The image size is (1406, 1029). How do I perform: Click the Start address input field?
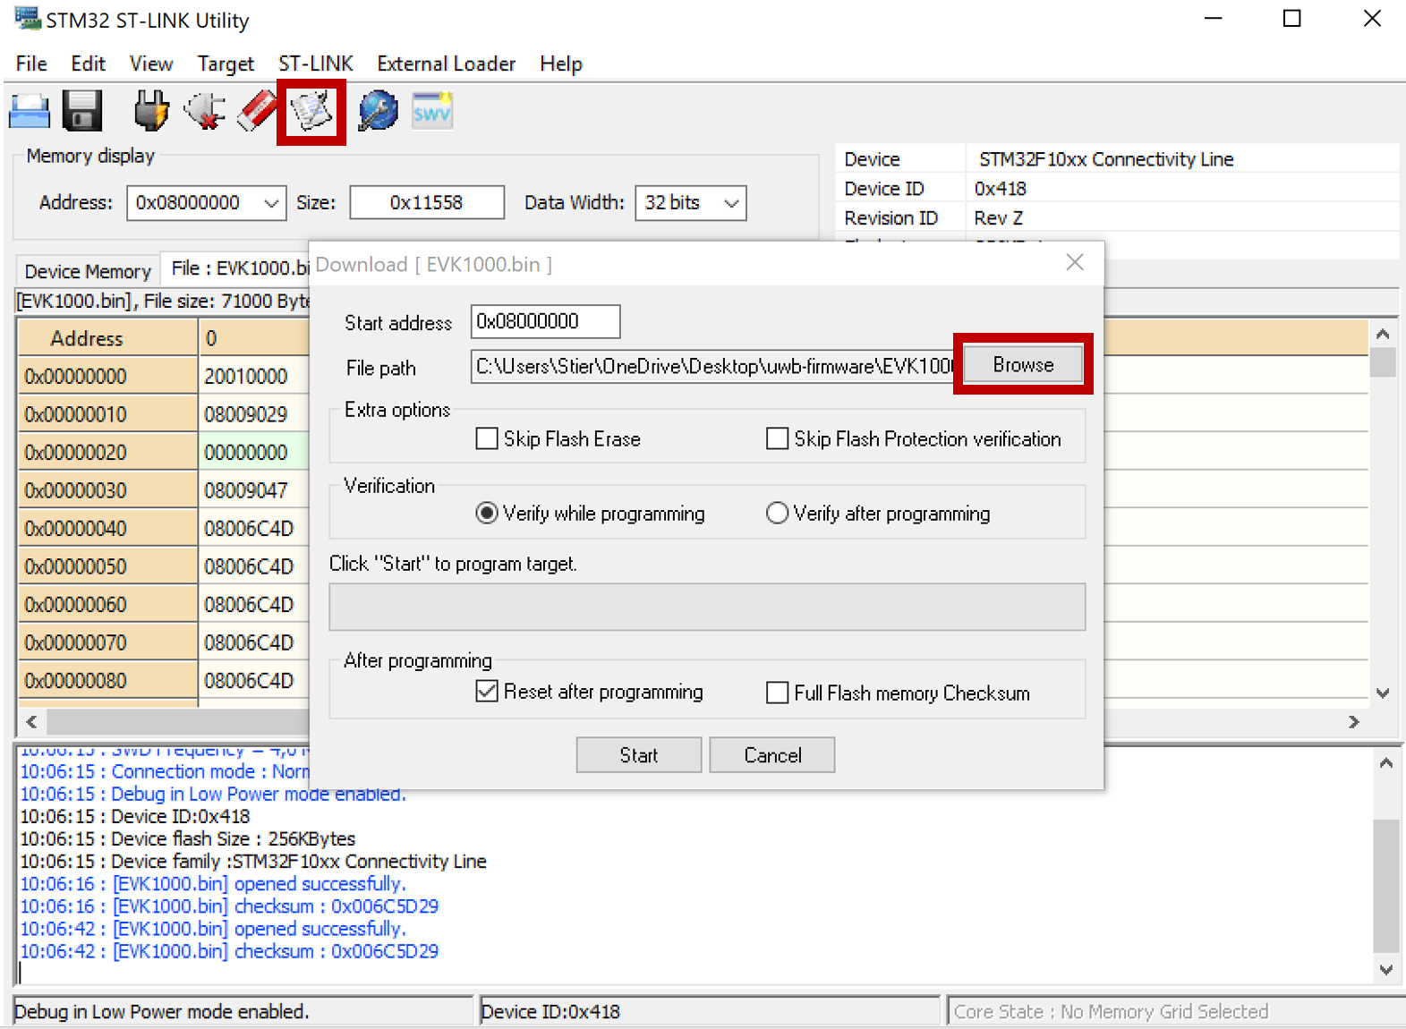click(545, 321)
